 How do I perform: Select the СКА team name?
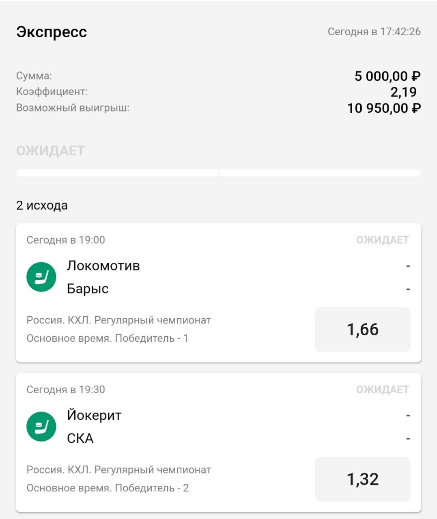point(80,438)
